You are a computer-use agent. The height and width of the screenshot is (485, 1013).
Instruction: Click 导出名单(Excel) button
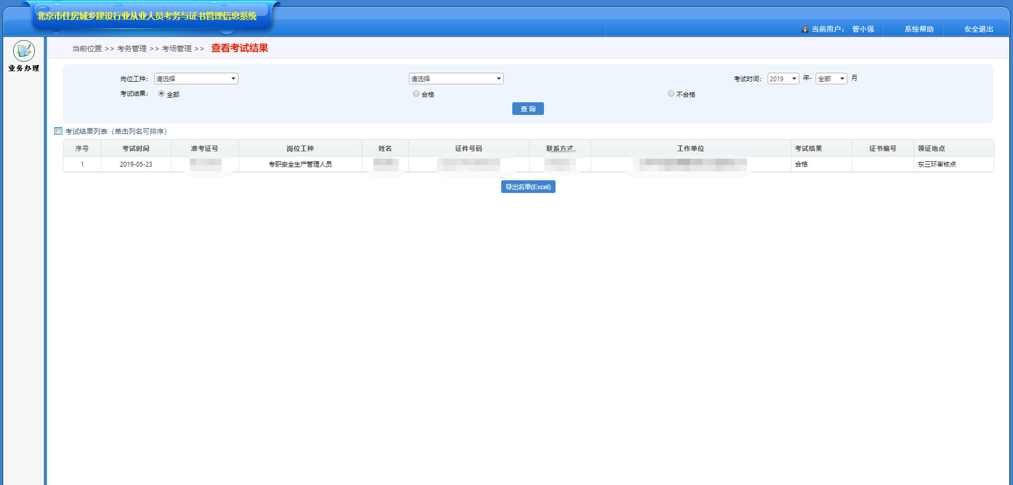pyautogui.click(x=528, y=187)
